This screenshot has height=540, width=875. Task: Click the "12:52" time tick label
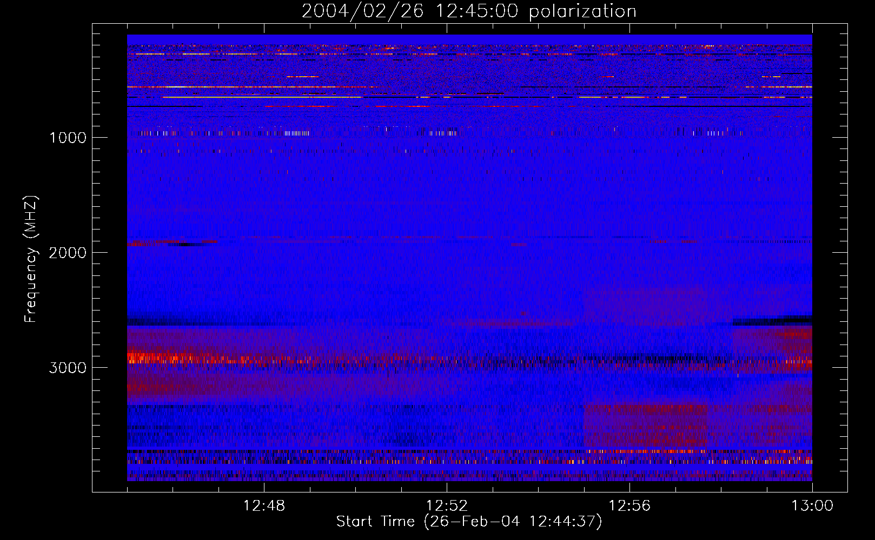pyautogui.click(x=447, y=506)
